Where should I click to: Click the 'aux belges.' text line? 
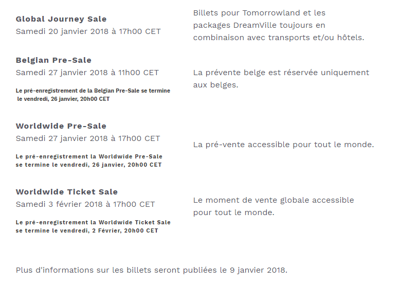(215, 85)
